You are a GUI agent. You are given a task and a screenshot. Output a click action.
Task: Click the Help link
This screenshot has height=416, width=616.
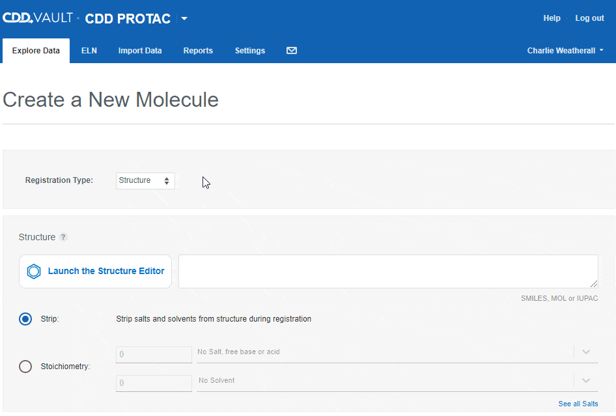point(552,18)
